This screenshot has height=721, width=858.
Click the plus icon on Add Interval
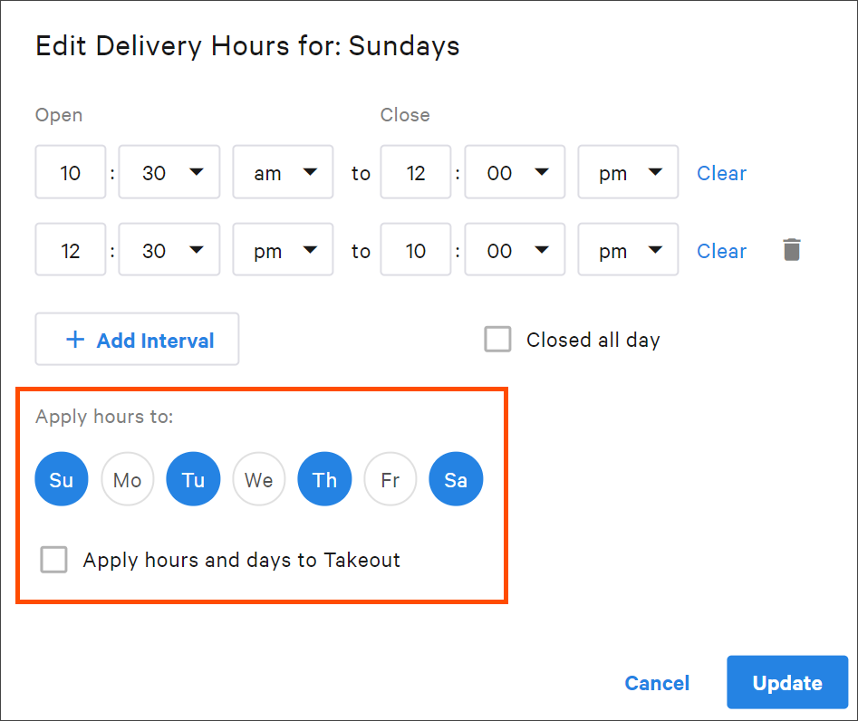click(75, 340)
